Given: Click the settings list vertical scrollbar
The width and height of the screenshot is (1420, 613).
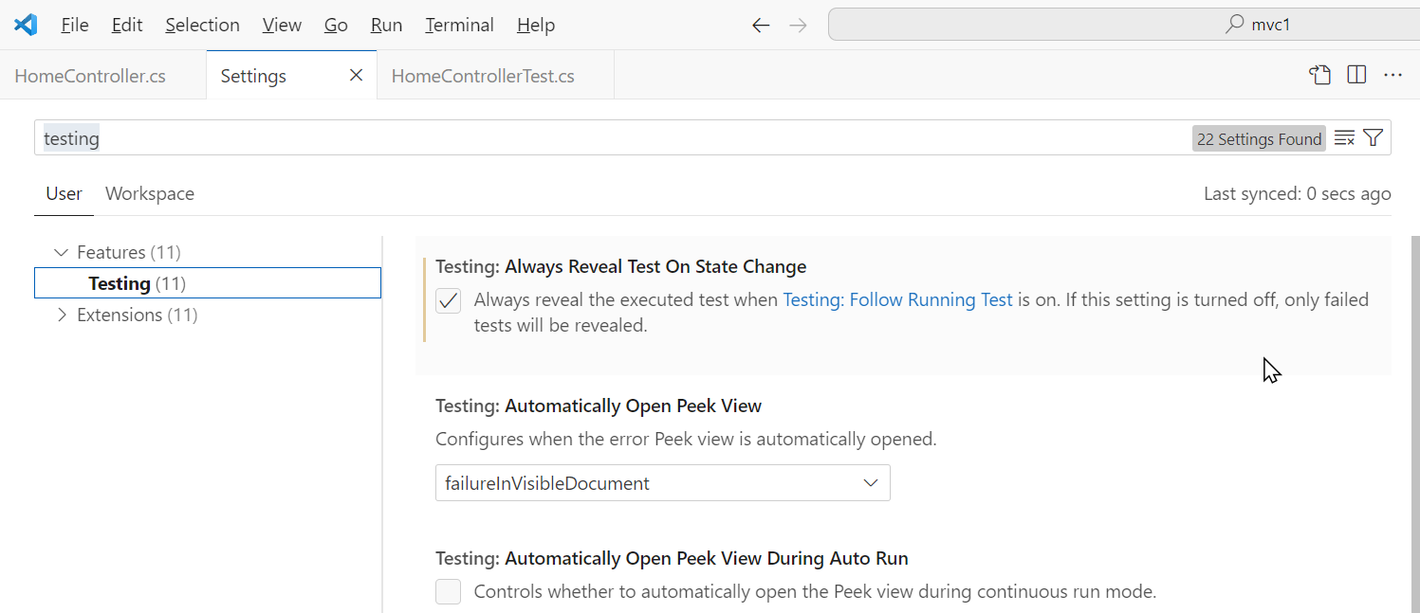Looking at the screenshot, I should click(1415, 424).
